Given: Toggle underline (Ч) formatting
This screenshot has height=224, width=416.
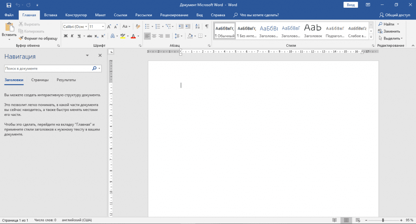Looking at the screenshot, I should point(79,36).
